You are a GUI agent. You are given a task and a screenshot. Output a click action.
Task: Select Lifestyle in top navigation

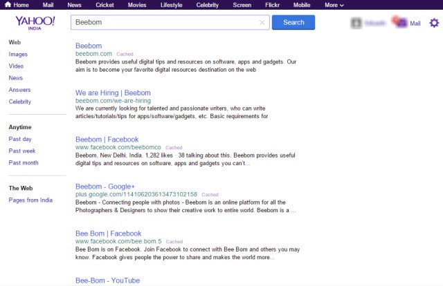coord(171,5)
